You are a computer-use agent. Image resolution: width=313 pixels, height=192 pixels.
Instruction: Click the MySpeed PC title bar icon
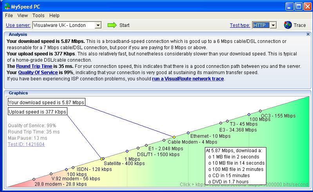(7, 7)
